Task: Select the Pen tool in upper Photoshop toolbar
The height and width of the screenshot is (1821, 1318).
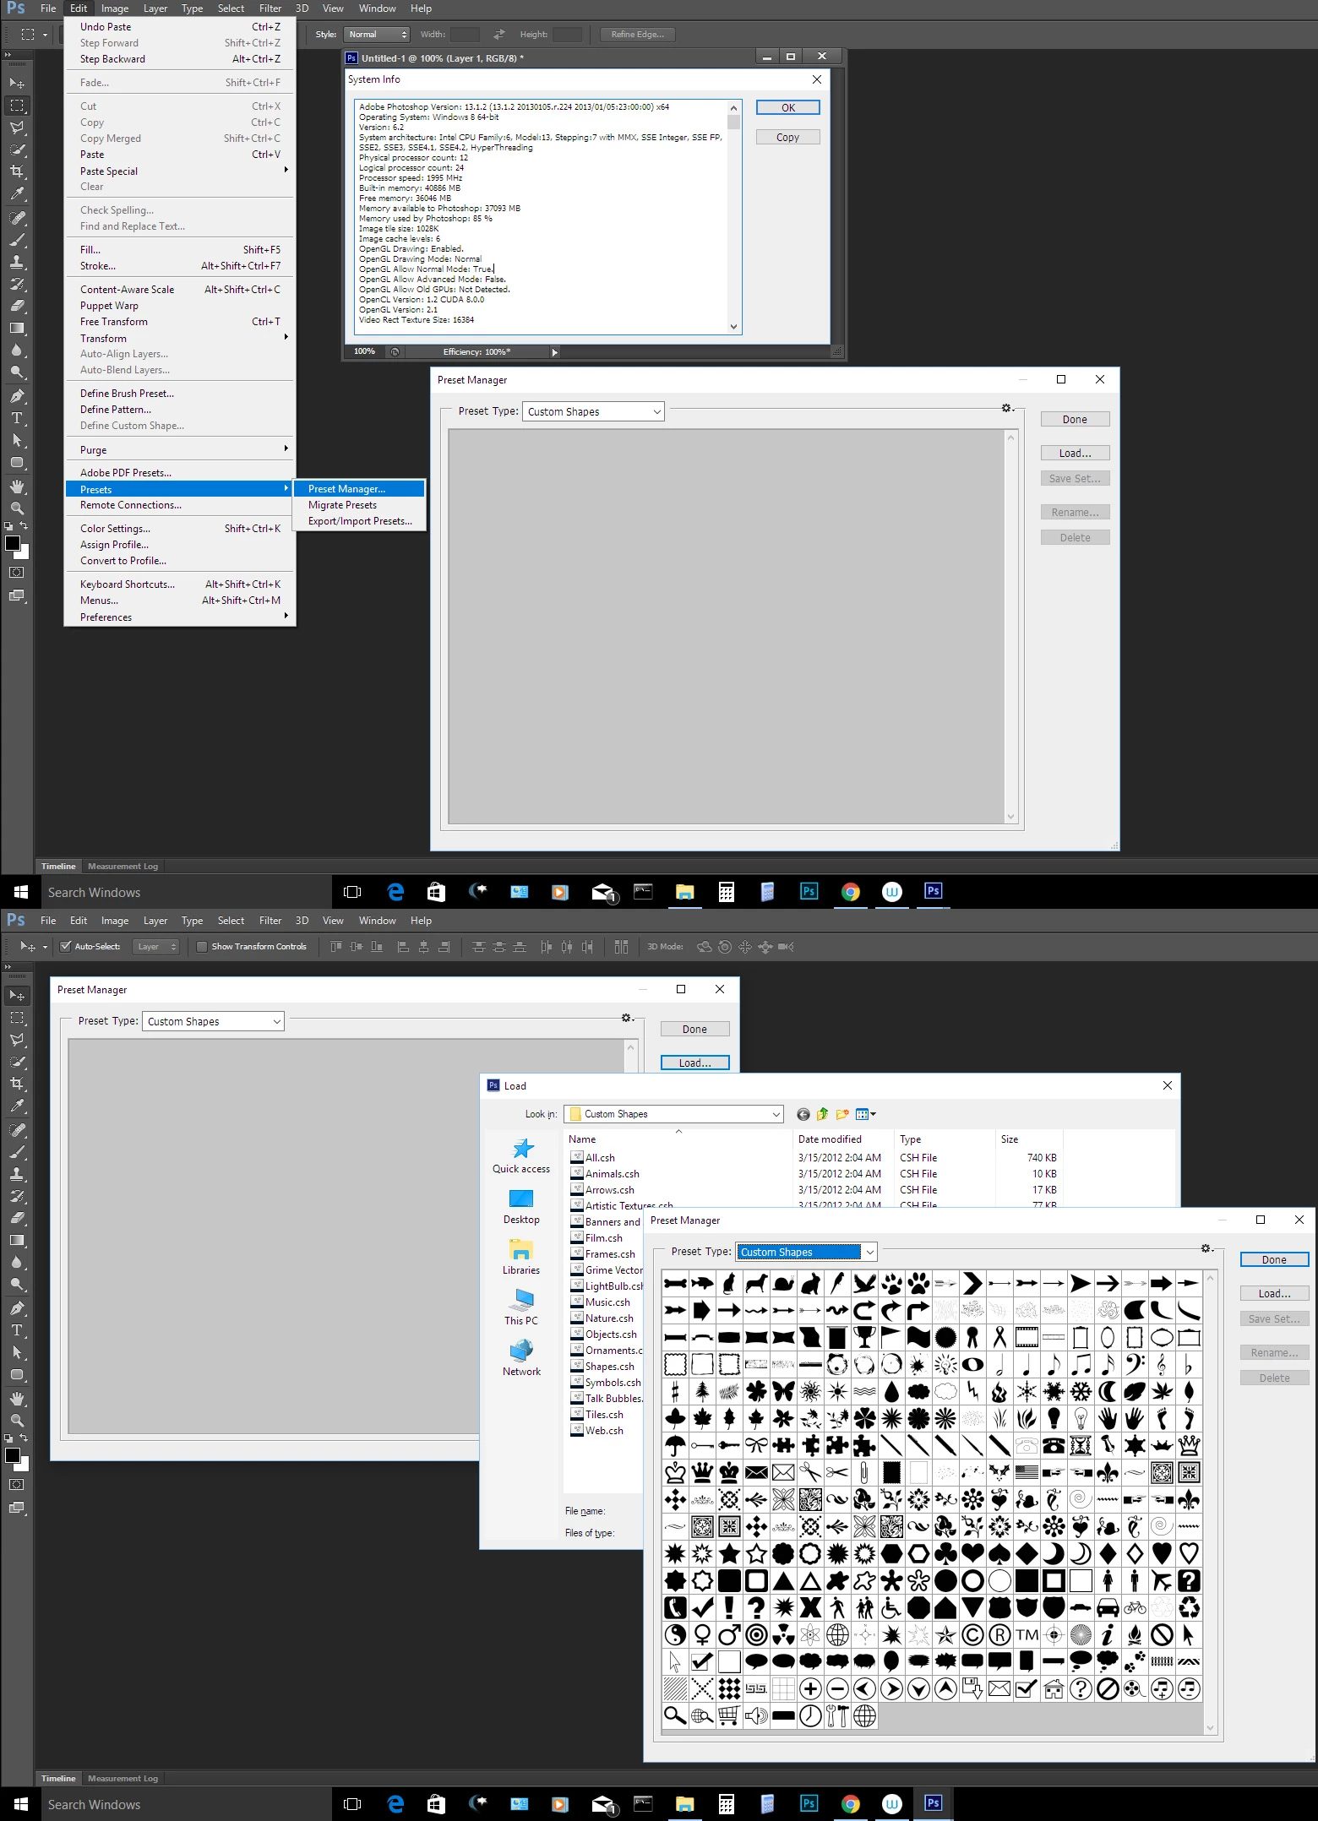Action: tap(17, 395)
